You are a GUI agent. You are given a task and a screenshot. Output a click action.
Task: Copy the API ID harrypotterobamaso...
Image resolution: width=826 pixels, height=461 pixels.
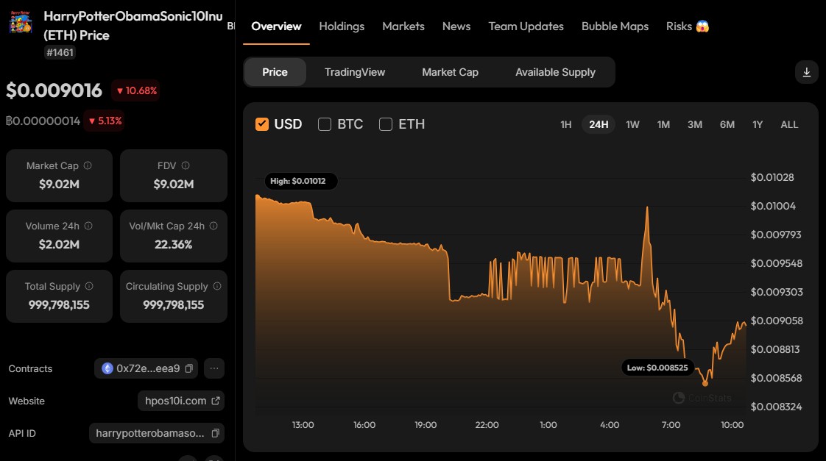(x=216, y=433)
